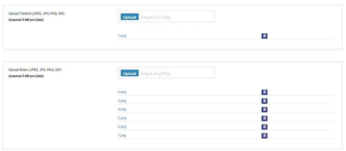Click the Titelbild Drag & Drop Files area
Viewport: 346px width, 151px height.
click(x=166, y=17)
